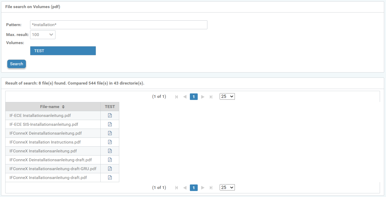Focus the Pattern input field
386x197 pixels.
pos(119,25)
